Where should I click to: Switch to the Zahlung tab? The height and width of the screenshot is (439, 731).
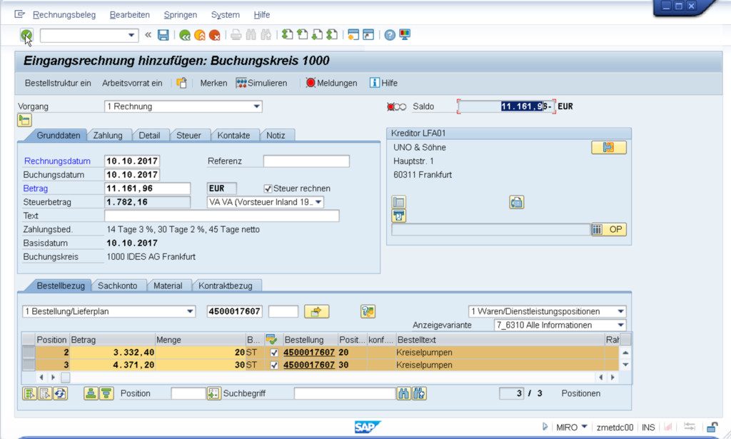108,136
